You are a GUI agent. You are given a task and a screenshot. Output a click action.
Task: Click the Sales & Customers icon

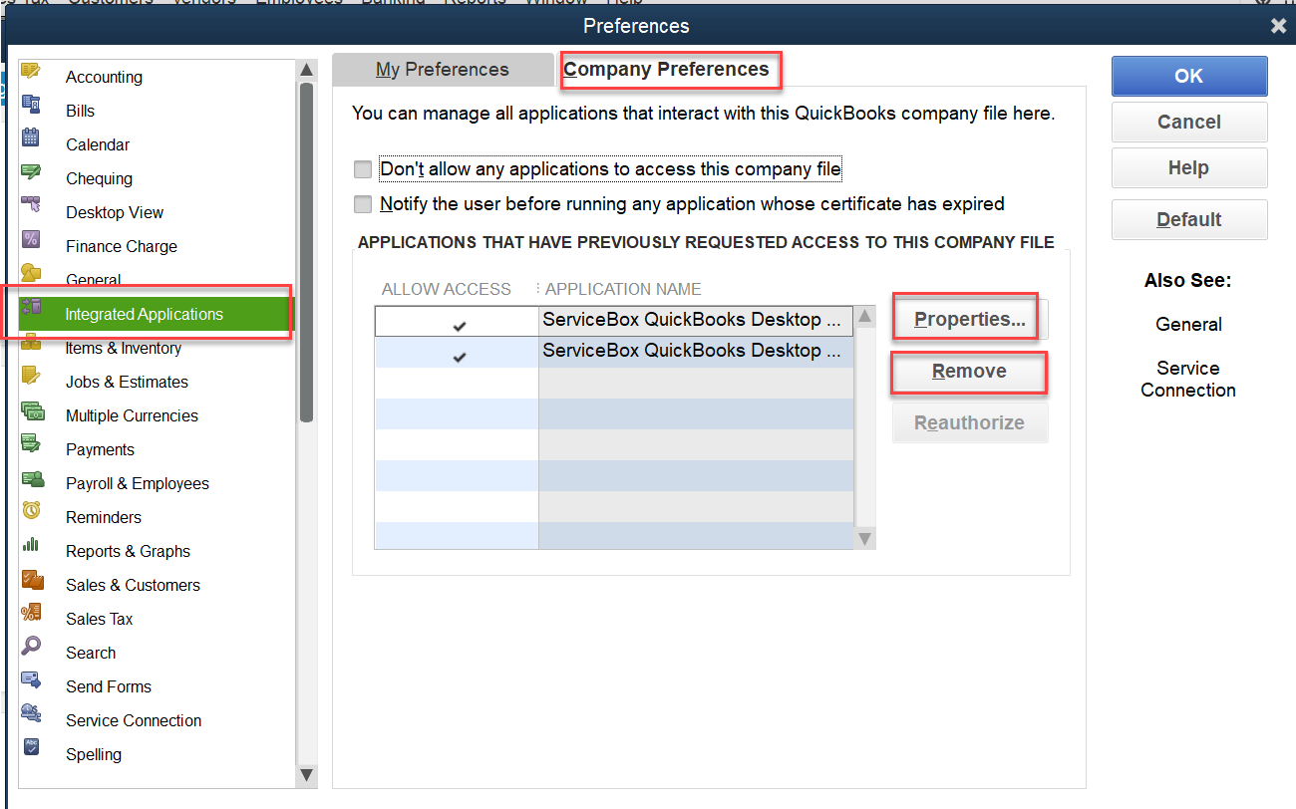[32, 579]
